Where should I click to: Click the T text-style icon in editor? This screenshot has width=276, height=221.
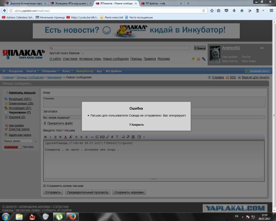click(x=117, y=137)
